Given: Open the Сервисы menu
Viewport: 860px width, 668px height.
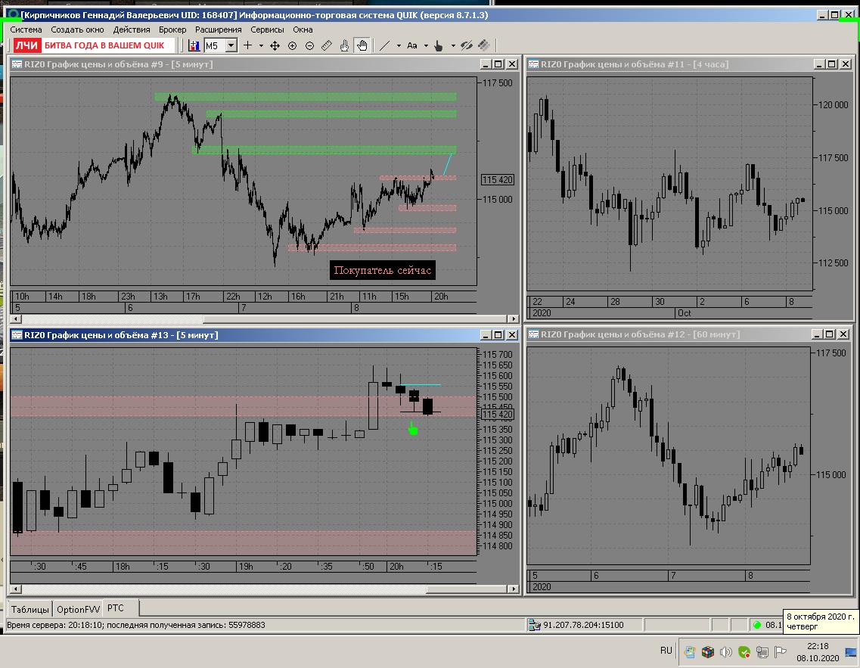Looking at the screenshot, I should pyautogui.click(x=267, y=30).
